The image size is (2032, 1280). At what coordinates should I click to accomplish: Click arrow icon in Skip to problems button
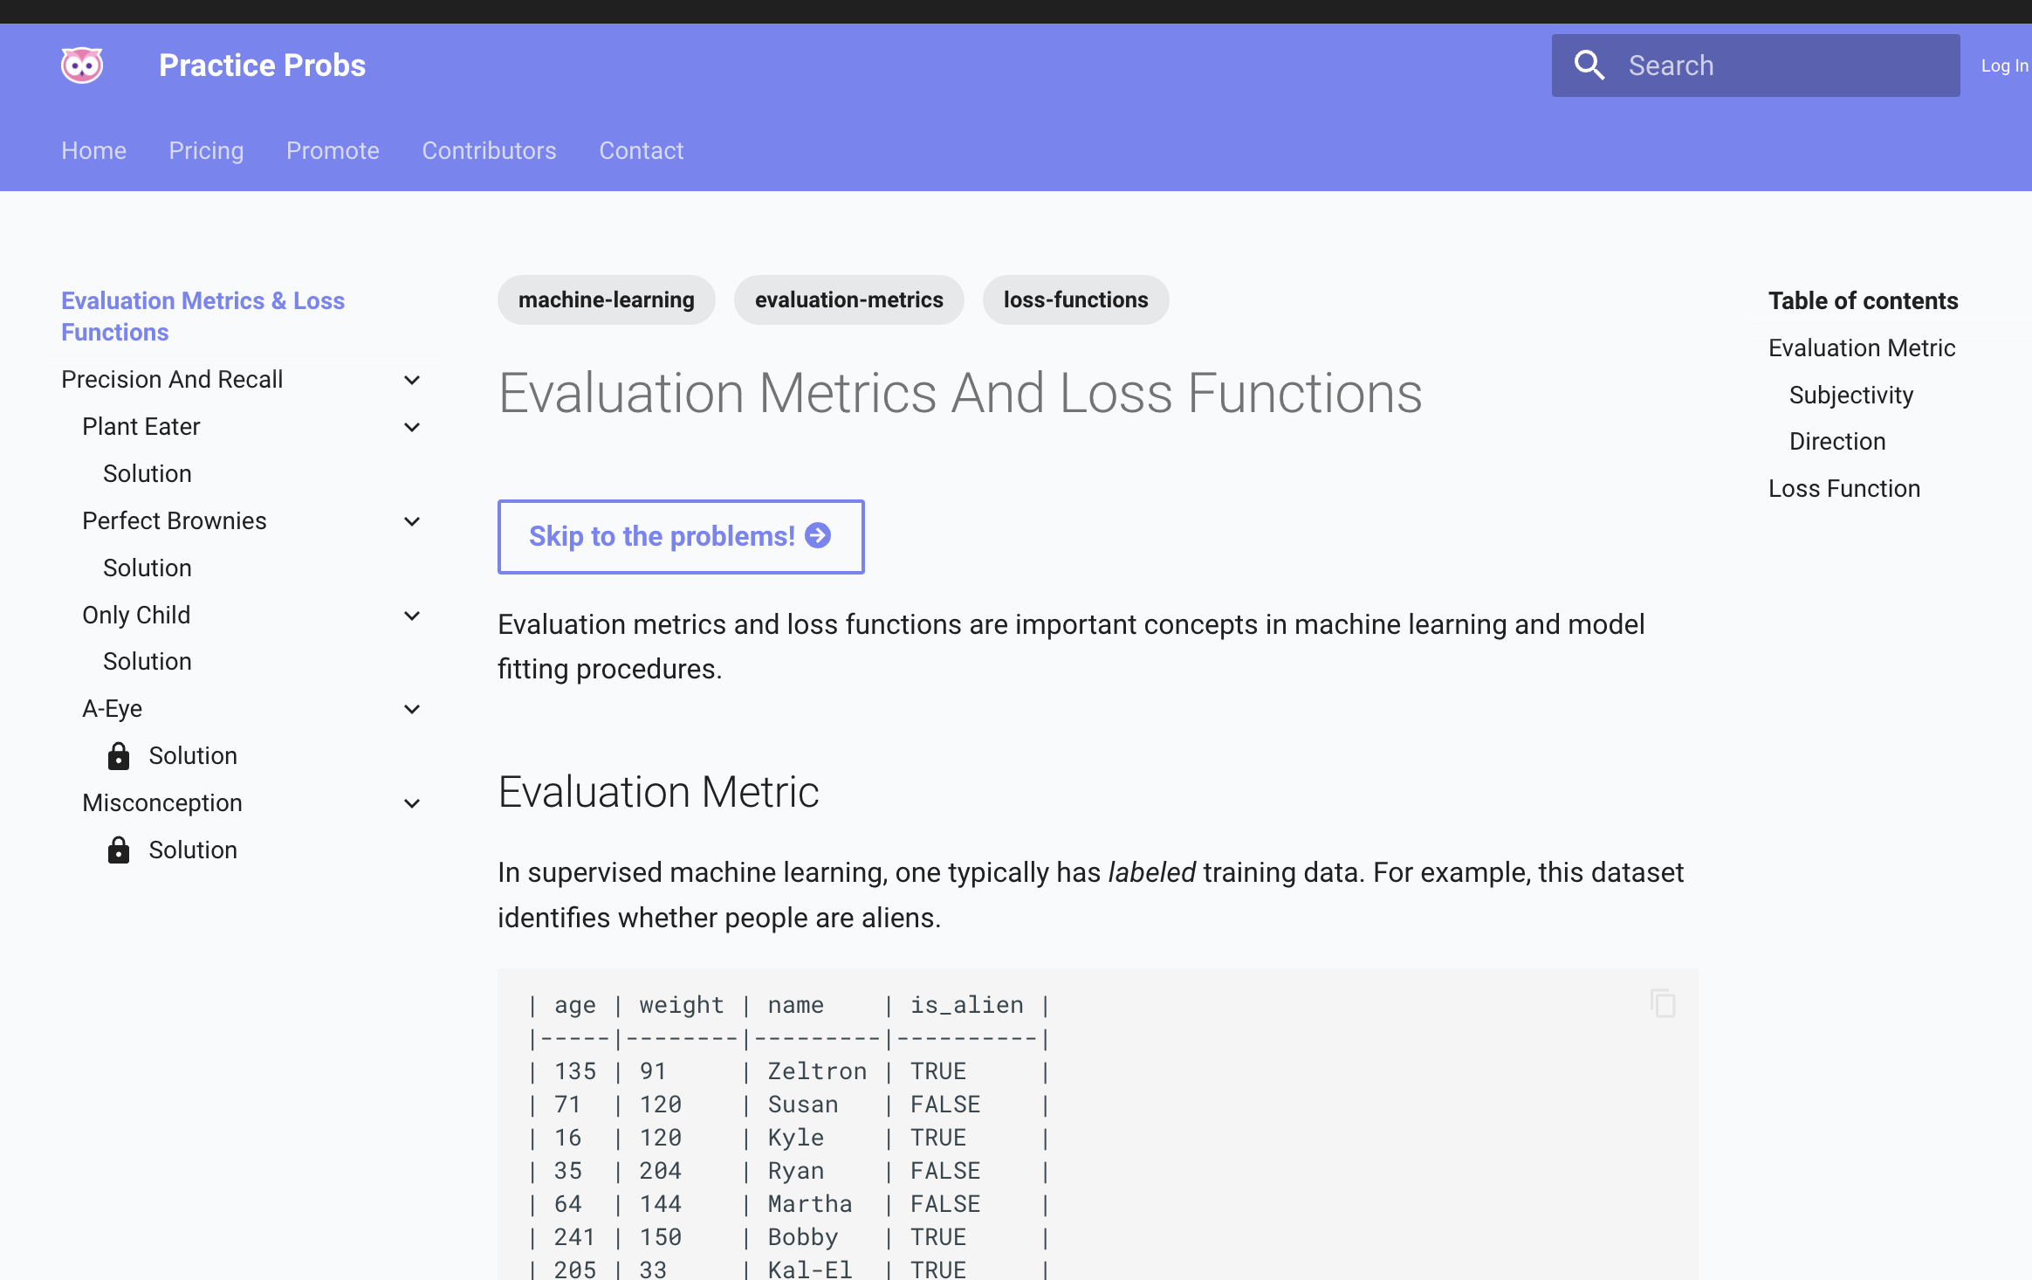[x=818, y=535]
